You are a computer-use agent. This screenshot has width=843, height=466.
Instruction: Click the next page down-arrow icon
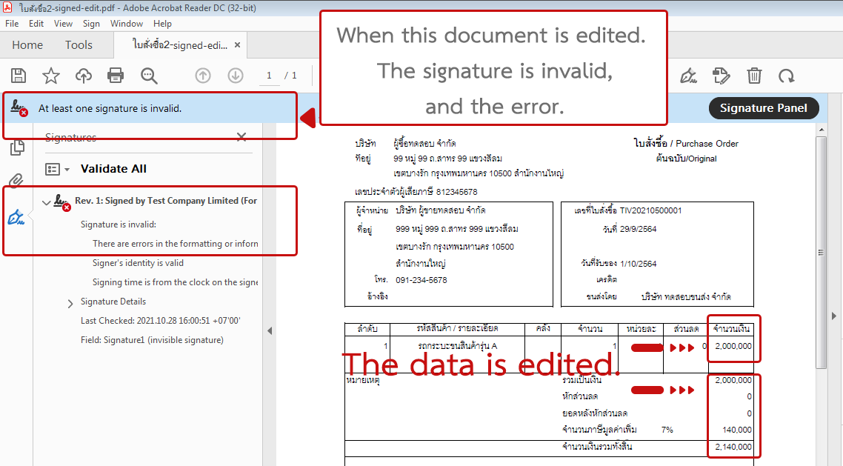(236, 75)
